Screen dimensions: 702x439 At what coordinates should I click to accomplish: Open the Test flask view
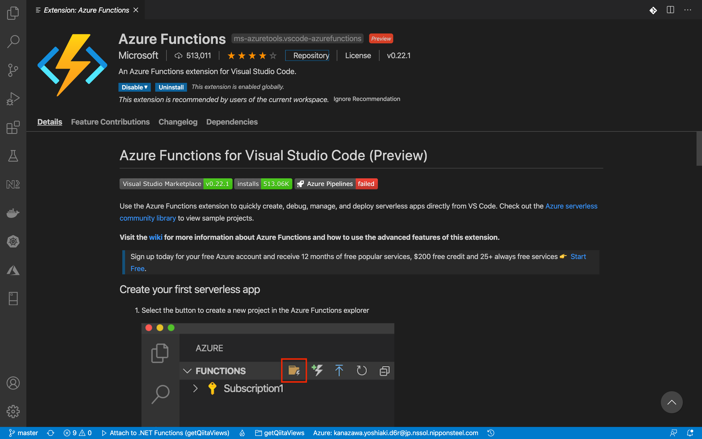click(x=13, y=156)
